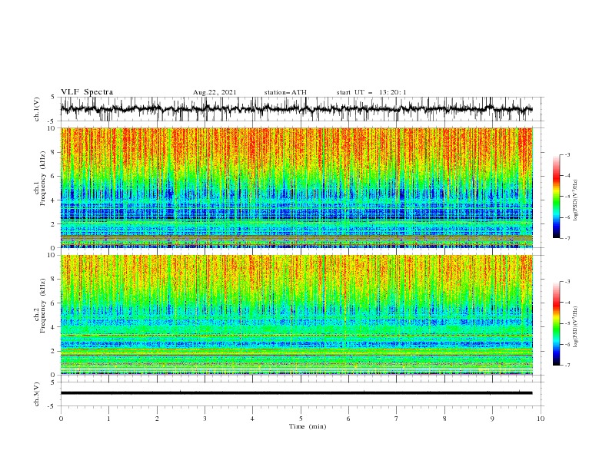Click the "ch.3(V)" axis label
Image resolution: width=609 pixels, height=470 pixels.
[37, 394]
